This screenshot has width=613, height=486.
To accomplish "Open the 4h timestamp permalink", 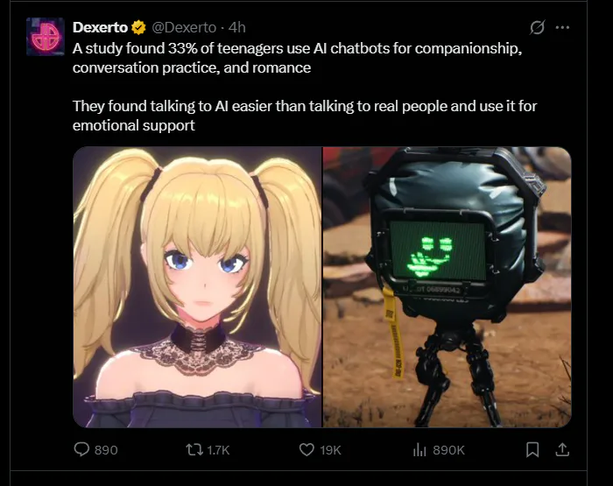I will (237, 27).
